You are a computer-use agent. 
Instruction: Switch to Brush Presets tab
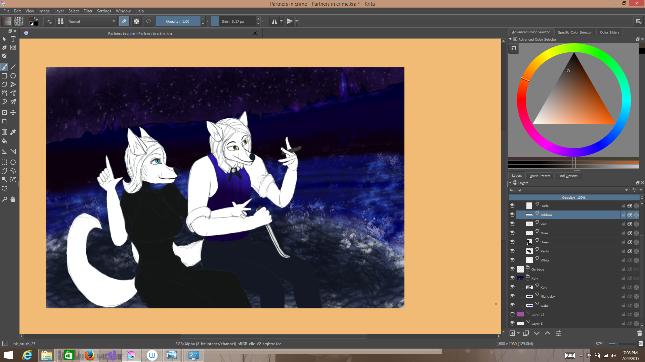click(540, 176)
